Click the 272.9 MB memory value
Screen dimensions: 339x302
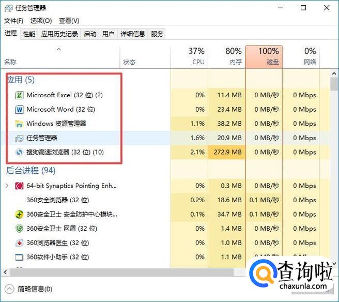(227, 153)
